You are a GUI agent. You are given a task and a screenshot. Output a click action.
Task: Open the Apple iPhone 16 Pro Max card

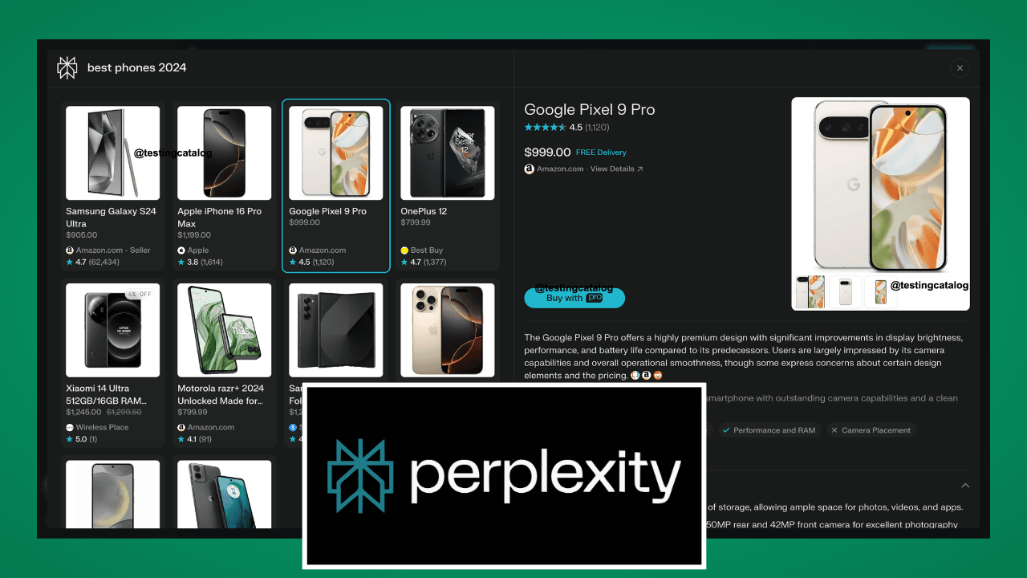225,186
